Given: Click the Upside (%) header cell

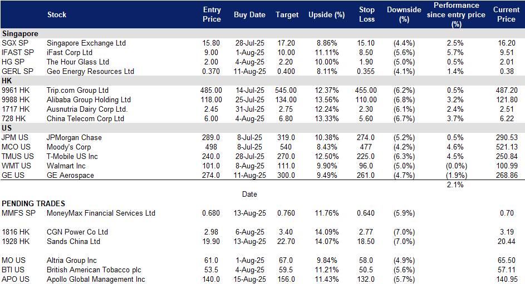Looking at the screenshot, I should tap(326, 14).
